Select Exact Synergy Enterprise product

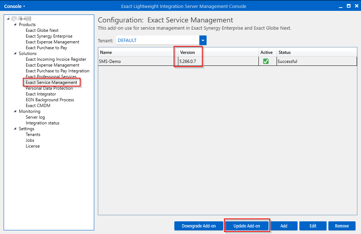click(49, 36)
